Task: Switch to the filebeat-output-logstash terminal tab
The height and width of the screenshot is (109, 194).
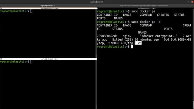Action: (144, 6)
